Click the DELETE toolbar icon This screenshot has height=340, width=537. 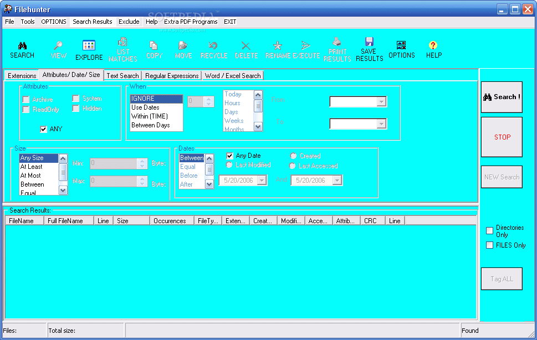pos(246,45)
